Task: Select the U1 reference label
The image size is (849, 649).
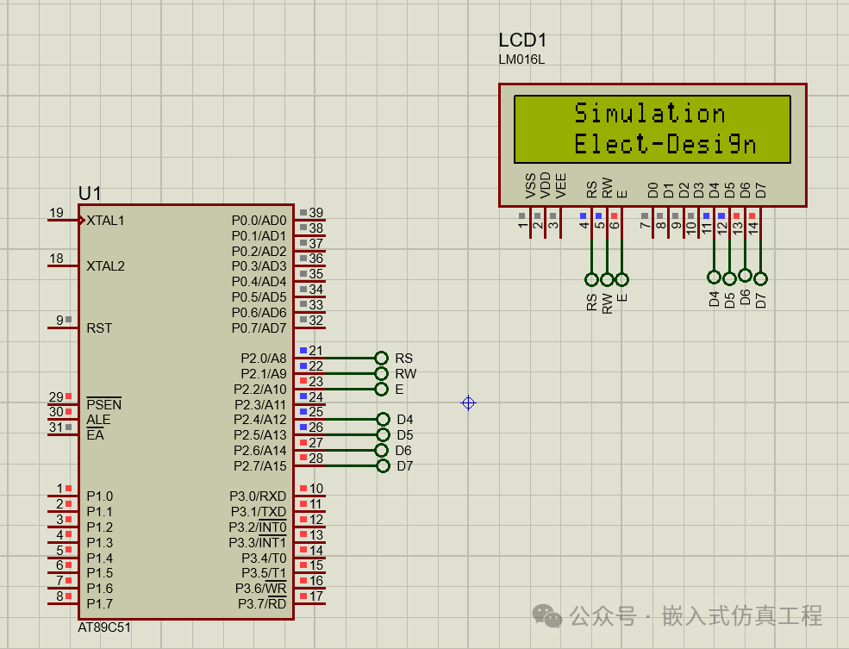Action: tap(90, 193)
